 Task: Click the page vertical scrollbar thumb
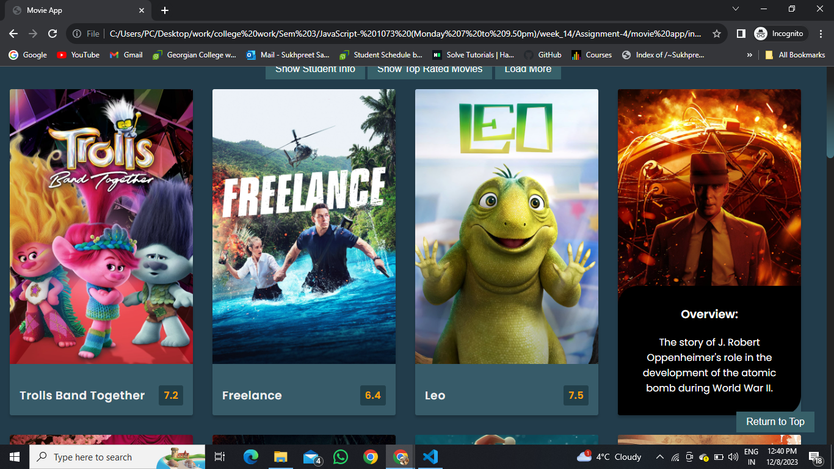(830, 113)
